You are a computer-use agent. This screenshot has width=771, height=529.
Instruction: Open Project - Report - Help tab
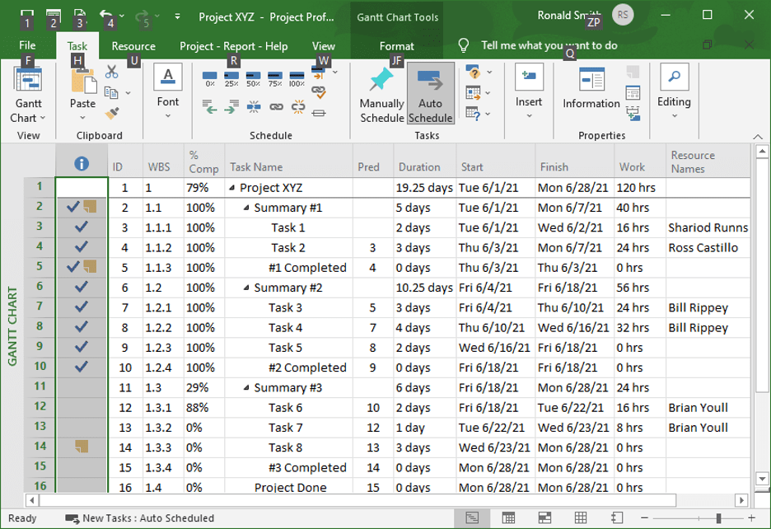coord(234,46)
